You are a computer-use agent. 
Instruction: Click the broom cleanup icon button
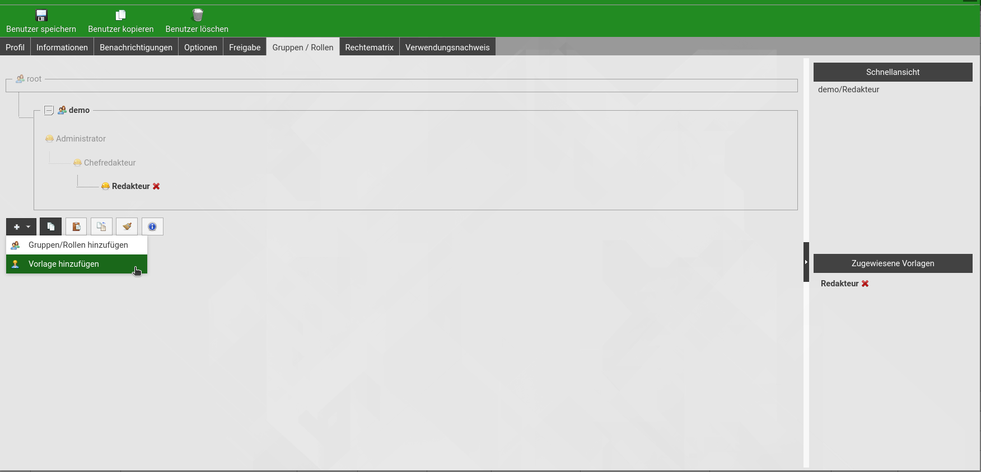tap(127, 226)
